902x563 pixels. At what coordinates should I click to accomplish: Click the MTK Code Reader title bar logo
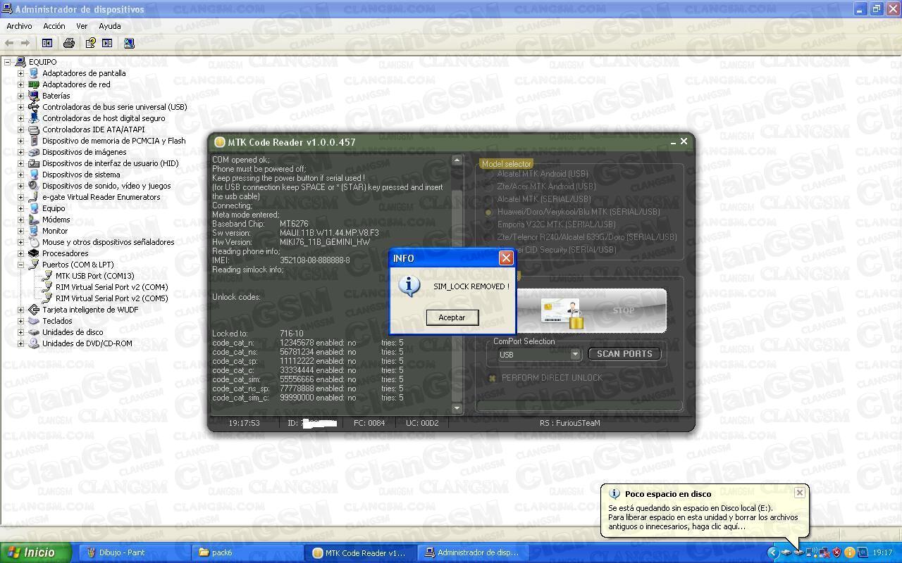coord(219,142)
